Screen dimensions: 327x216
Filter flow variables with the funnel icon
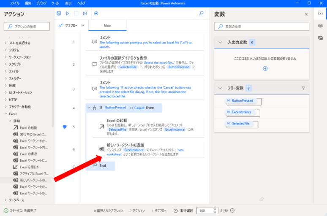point(303,88)
